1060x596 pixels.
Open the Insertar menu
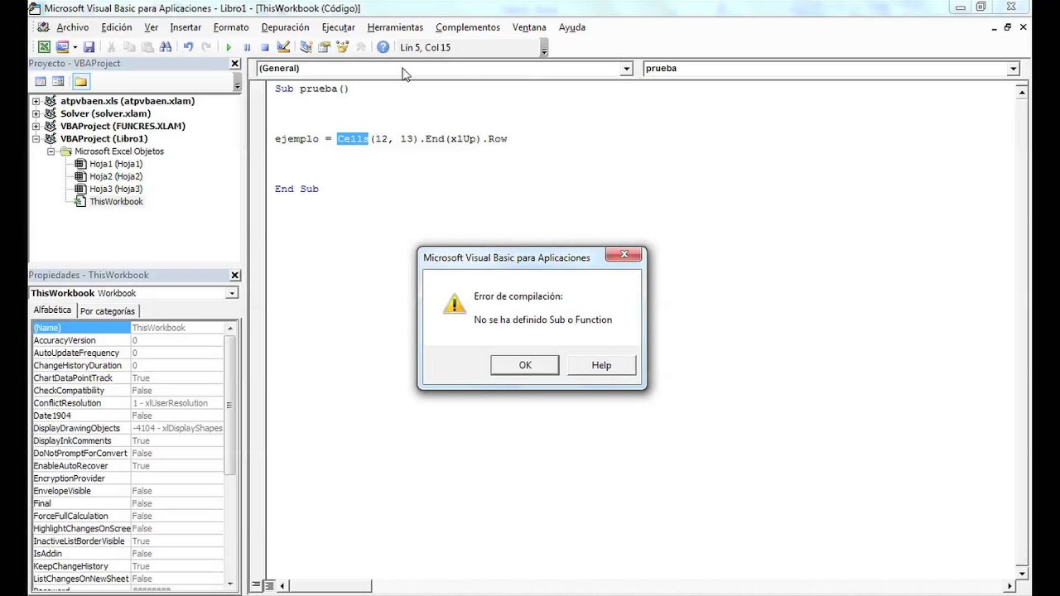185,27
